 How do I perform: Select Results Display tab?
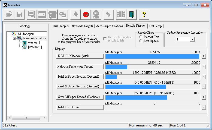coord(136,26)
